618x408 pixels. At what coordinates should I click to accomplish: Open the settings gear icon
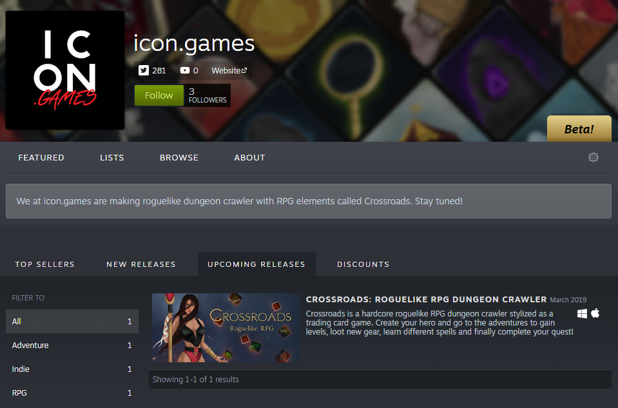(x=593, y=157)
